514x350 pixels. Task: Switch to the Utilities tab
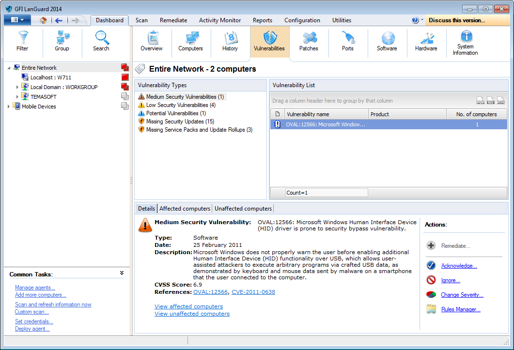342,20
